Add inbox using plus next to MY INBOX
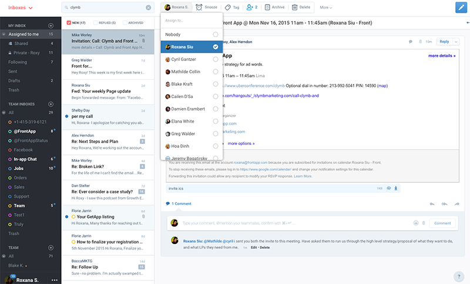This screenshot has height=284, width=470. tap(51, 26)
